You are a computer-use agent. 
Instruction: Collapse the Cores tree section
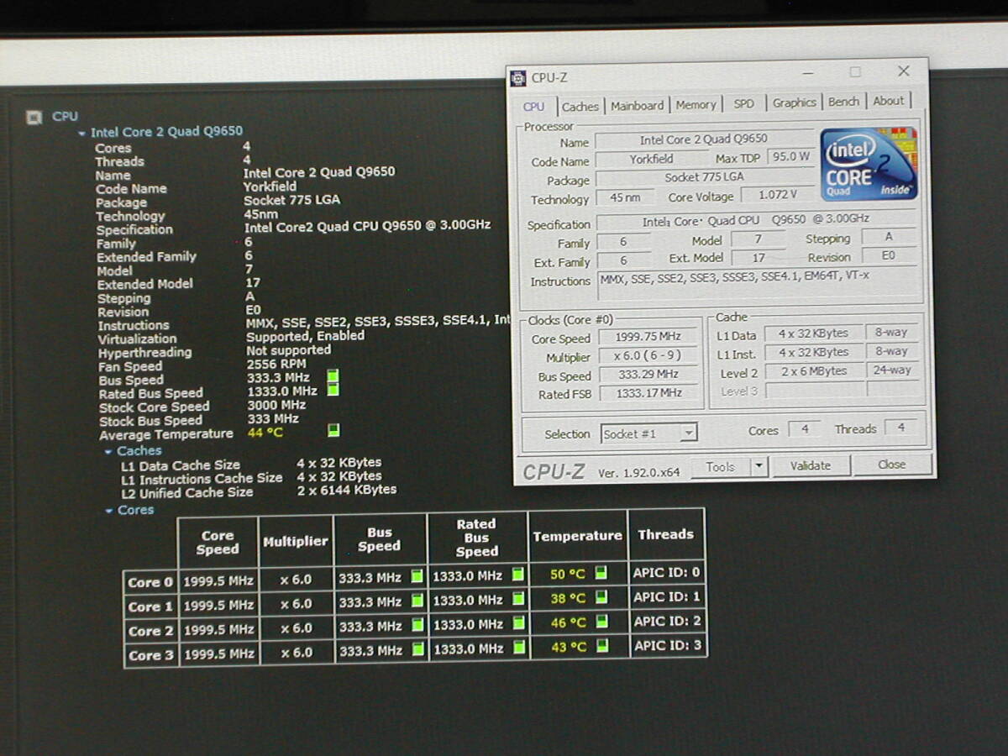108,511
